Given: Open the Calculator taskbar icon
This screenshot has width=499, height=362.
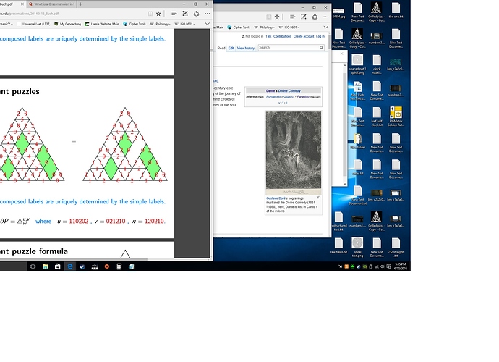Looking at the screenshot, I should click(x=119, y=266).
